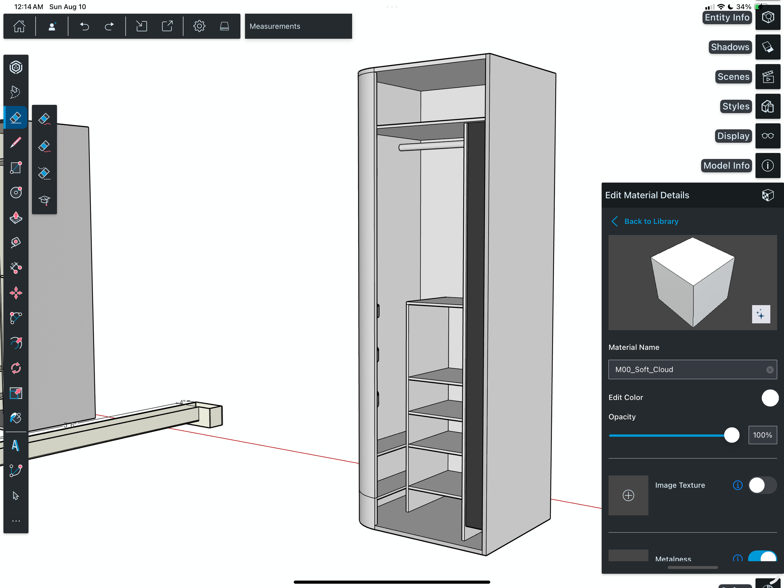Image resolution: width=784 pixels, height=588 pixels.
Task: Open the export share icon
Action: (x=167, y=26)
